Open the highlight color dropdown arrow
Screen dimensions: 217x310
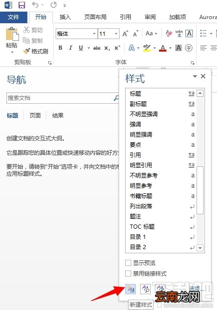pos(155,48)
